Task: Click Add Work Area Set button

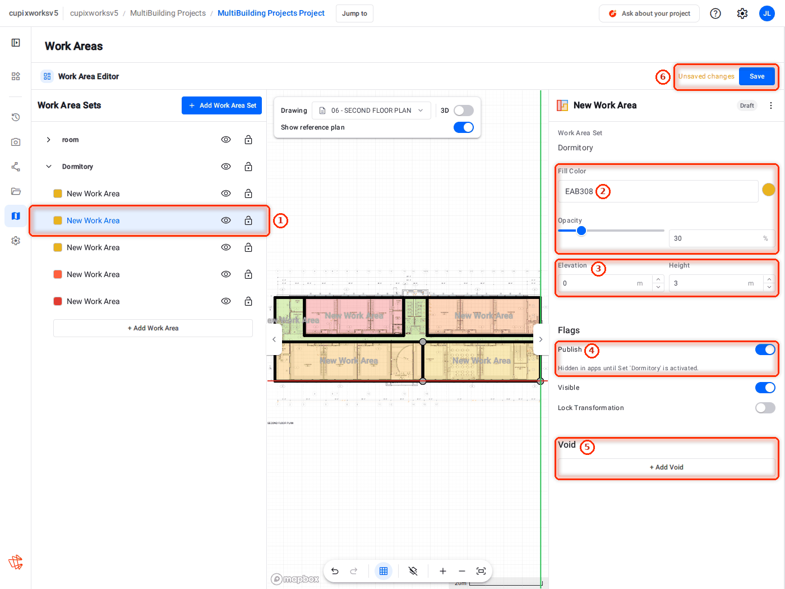Action: tap(221, 105)
